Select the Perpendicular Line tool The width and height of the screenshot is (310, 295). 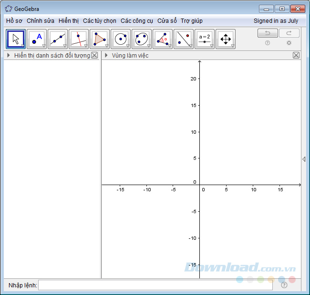click(79, 39)
